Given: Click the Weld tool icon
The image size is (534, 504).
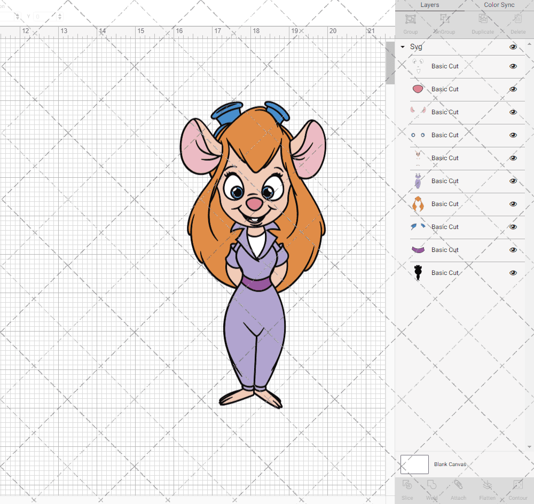Looking at the screenshot, I should (431, 485).
